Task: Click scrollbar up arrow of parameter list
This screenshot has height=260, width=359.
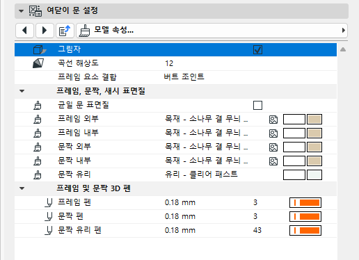Action: (x=343, y=49)
